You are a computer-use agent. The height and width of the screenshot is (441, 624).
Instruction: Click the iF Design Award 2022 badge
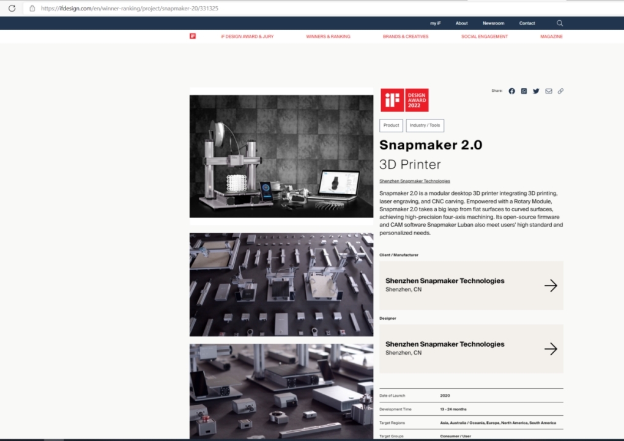(404, 99)
